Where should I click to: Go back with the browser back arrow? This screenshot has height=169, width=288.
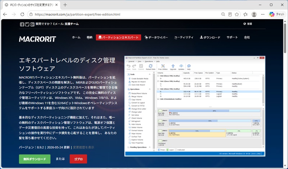click(5, 14)
